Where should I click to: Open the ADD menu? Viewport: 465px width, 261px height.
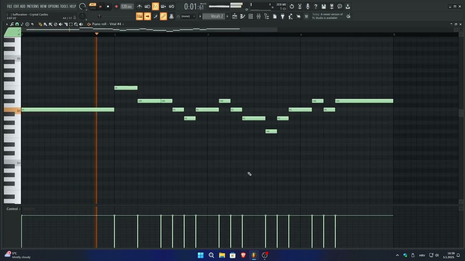tap(23, 7)
